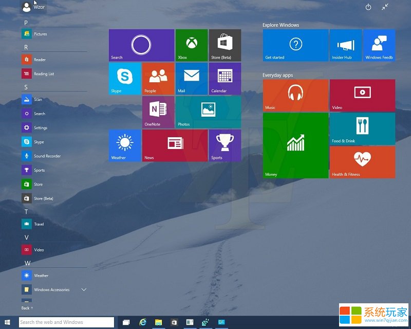This screenshot has width=411, height=329.
Task: Click the Windows Start button
Action: tap(7, 322)
